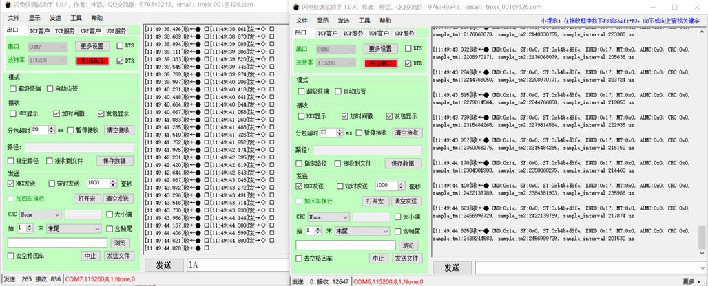The height and width of the screenshot is (286, 708).
Task: Expand the 末尾 dropdown in COM7 window
Action: (x=74, y=229)
